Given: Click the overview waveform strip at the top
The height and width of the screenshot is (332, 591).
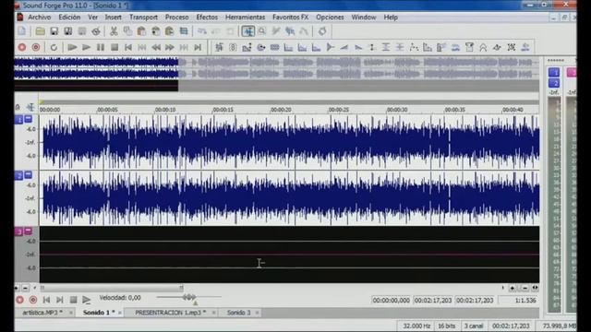Looking at the screenshot, I should click(x=277, y=74).
